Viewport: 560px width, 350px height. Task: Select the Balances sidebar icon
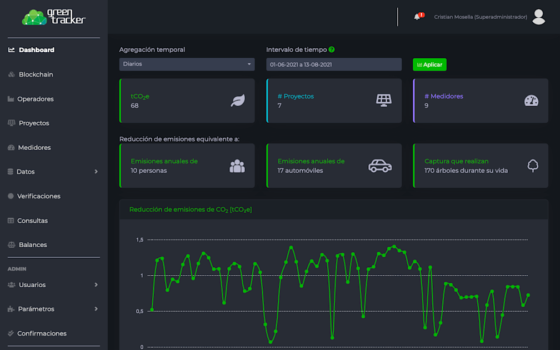pos(10,244)
